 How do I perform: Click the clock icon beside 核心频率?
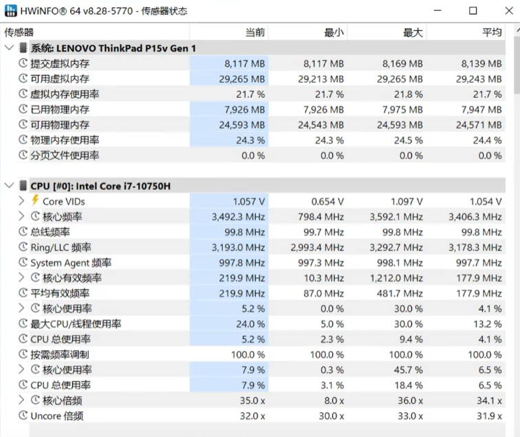pyautogui.click(x=35, y=216)
